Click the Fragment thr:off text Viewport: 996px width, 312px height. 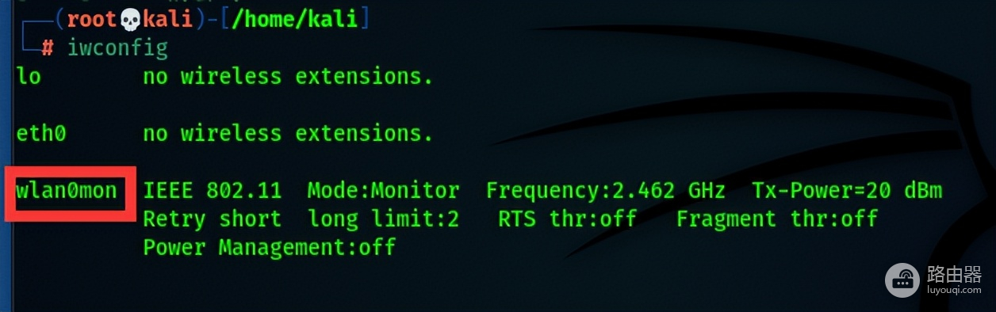[x=777, y=219]
